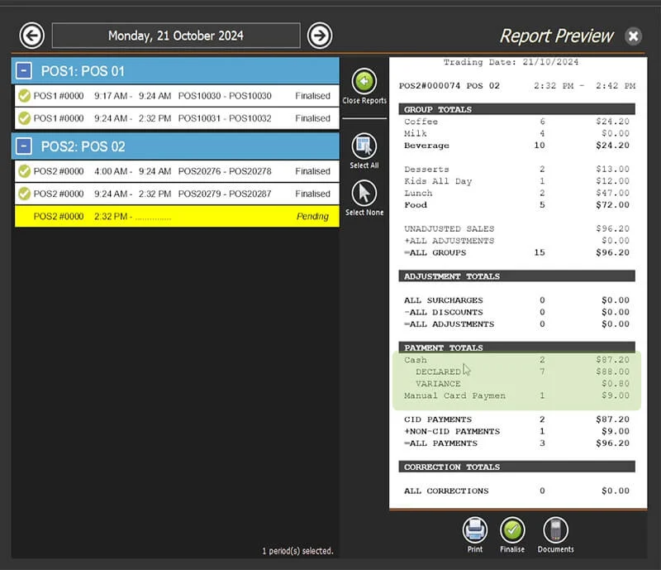Toggle check on POS20279 - POS20287 period
This screenshot has height=570, width=661.
25,194
